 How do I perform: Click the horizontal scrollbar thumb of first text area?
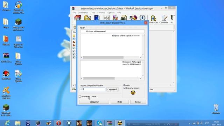pyautogui.click(x=104, y=57)
